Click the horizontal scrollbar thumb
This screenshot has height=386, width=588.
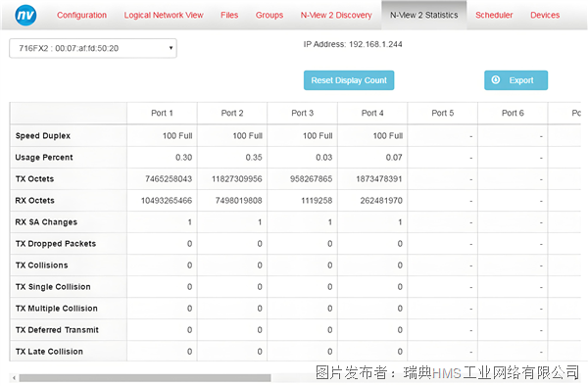pos(145,378)
